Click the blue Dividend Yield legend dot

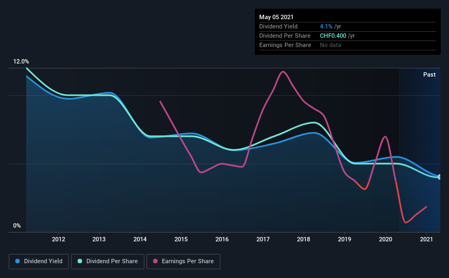coord(18,261)
